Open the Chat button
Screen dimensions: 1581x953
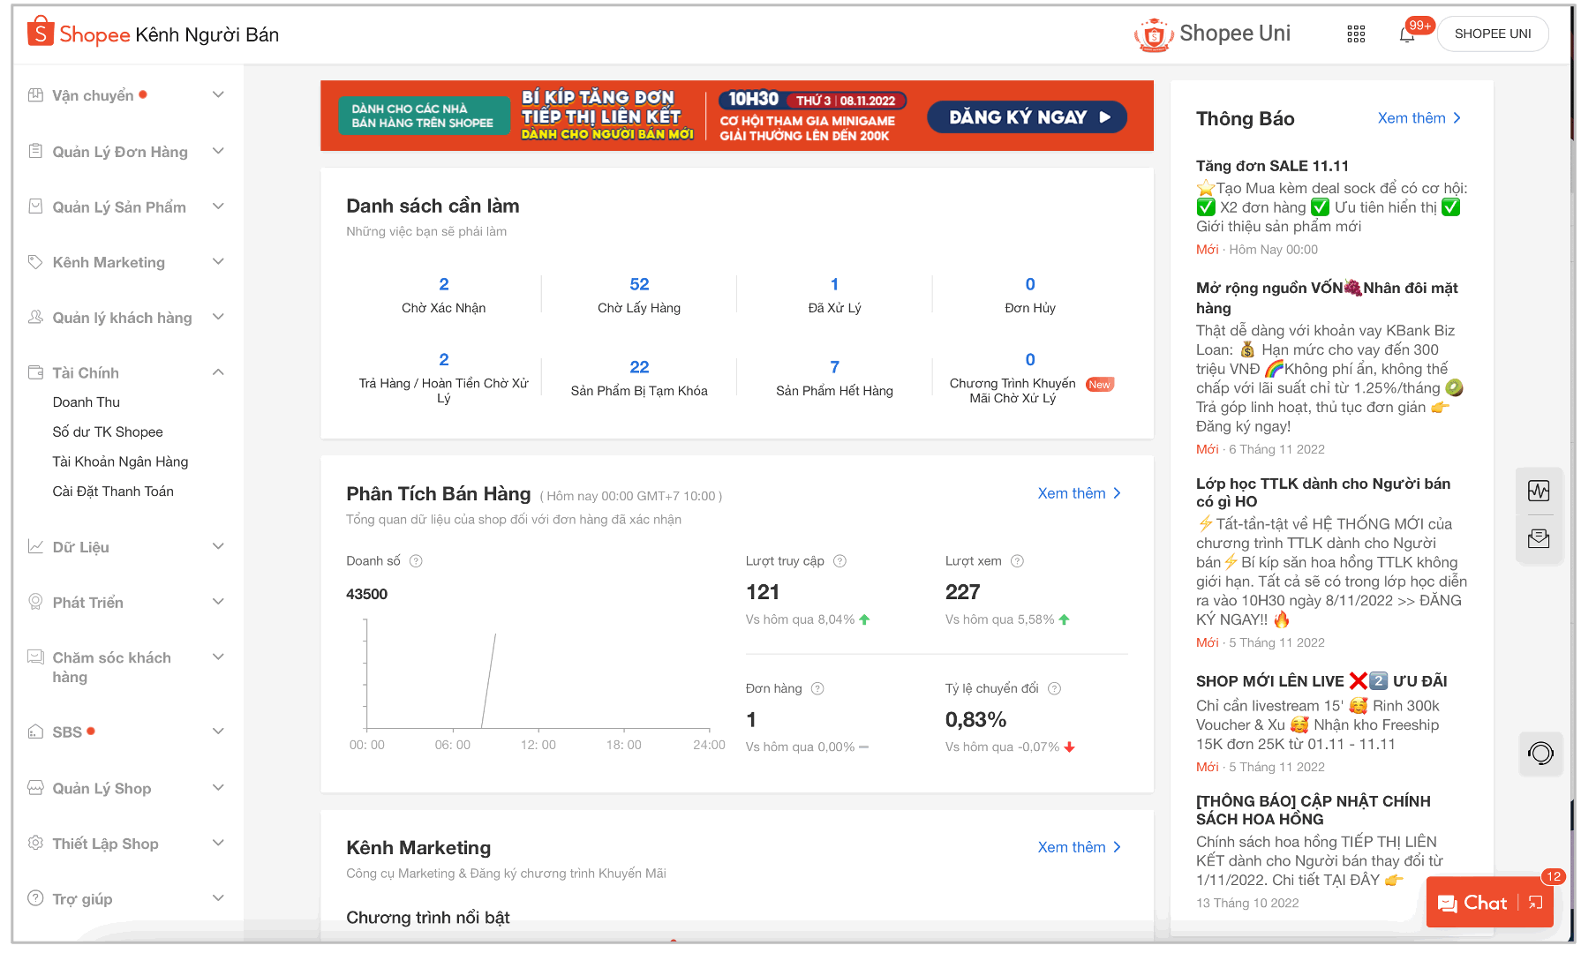pyautogui.click(x=1472, y=902)
